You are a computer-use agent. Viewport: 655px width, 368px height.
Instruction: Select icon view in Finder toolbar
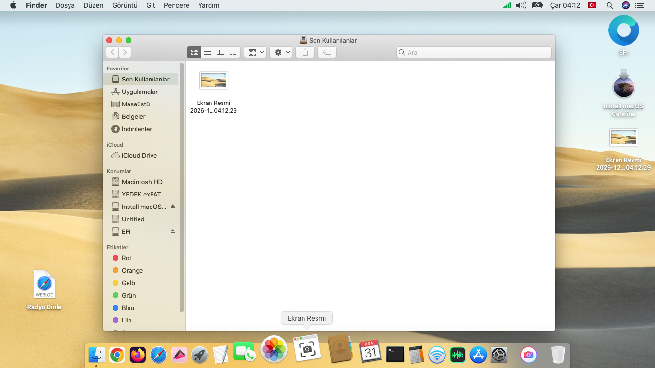pyautogui.click(x=195, y=52)
